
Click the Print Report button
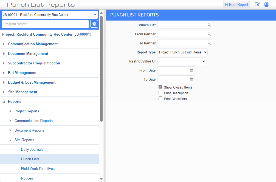click(236, 5)
